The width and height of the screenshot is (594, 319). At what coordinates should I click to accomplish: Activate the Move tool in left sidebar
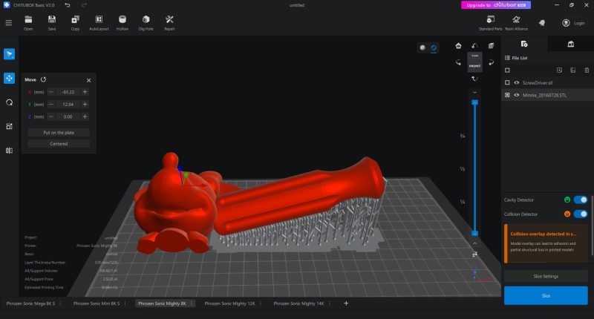click(9, 79)
